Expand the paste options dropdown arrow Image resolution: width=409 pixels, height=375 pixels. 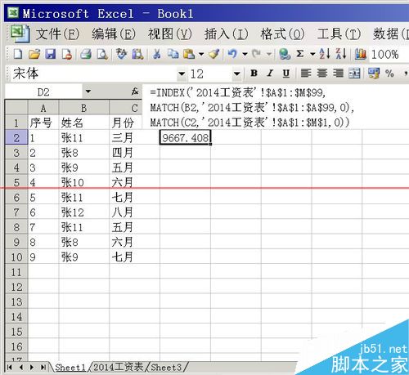tap(201, 54)
